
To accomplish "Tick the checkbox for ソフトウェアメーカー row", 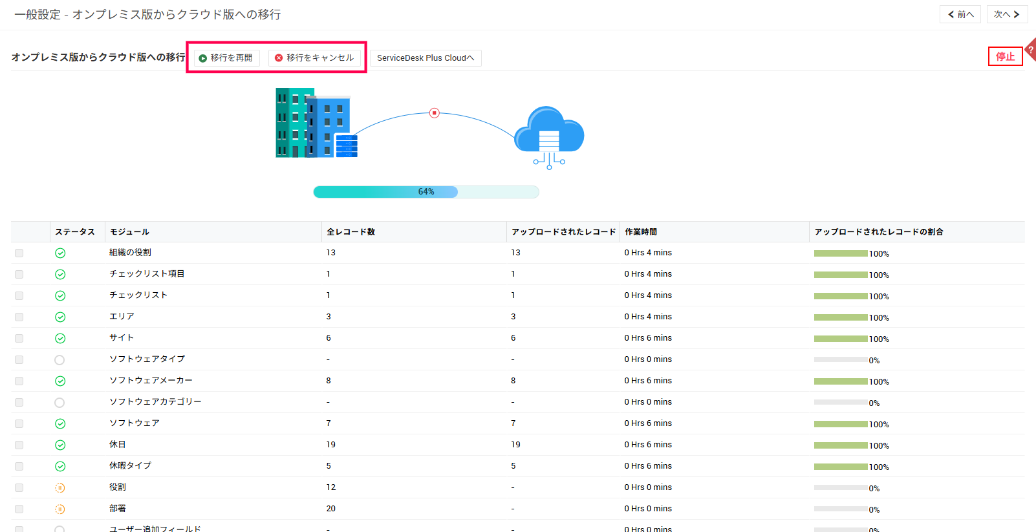I will (x=19, y=381).
